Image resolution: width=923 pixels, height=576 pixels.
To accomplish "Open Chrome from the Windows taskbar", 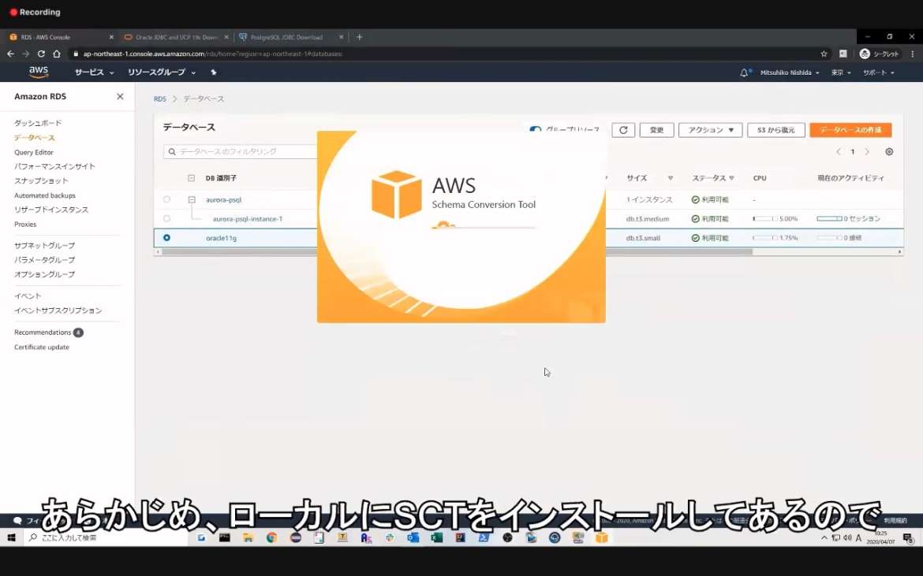I will (x=271, y=537).
